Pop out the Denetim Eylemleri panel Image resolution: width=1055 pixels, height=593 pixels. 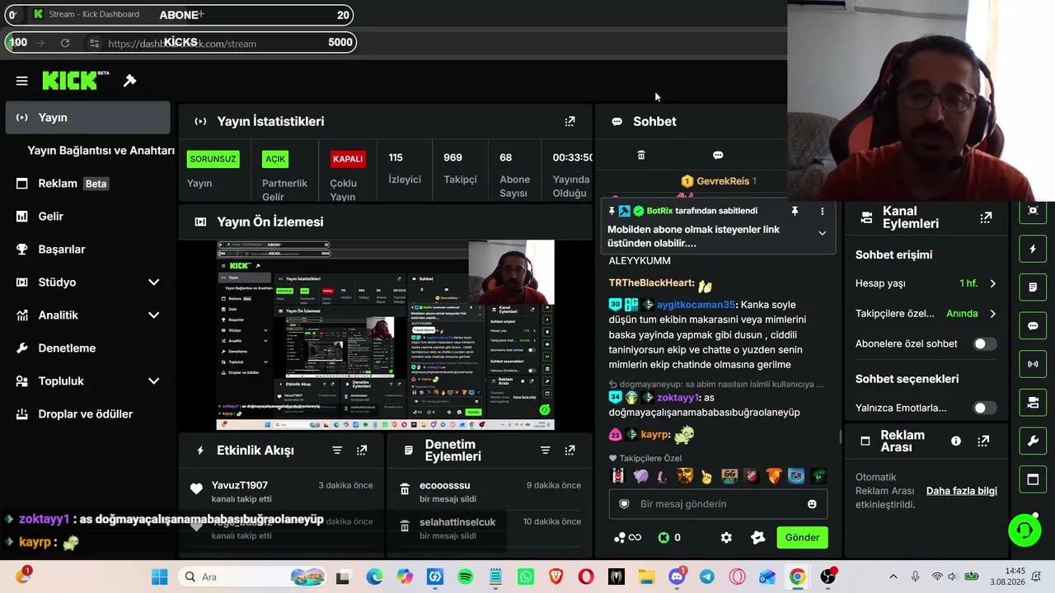pyautogui.click(x=570, y=451)
